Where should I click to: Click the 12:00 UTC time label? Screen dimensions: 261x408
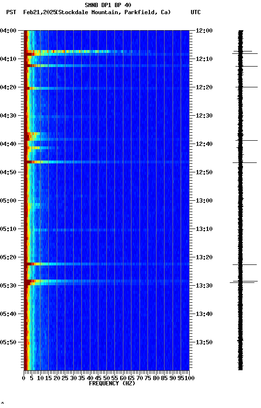coord(204,31)
